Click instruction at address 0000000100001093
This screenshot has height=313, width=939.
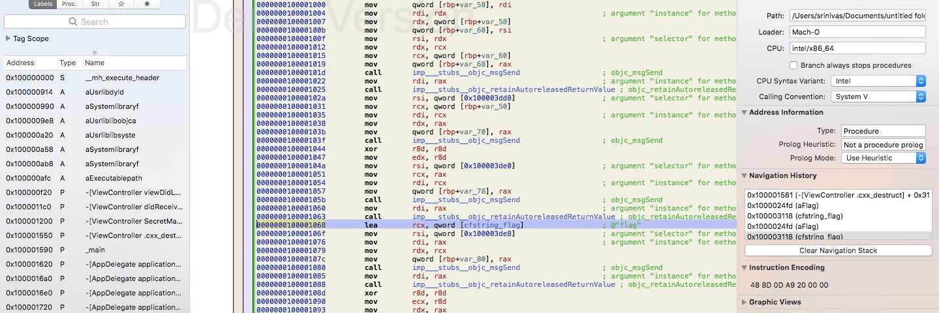[496, 310]
